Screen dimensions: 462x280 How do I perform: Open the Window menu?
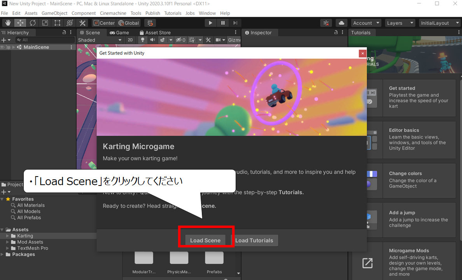(x=207, y=13)
